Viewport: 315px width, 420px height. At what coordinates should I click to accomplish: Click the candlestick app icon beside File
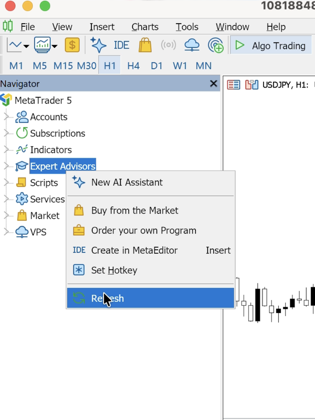click(x=8, y=27)
